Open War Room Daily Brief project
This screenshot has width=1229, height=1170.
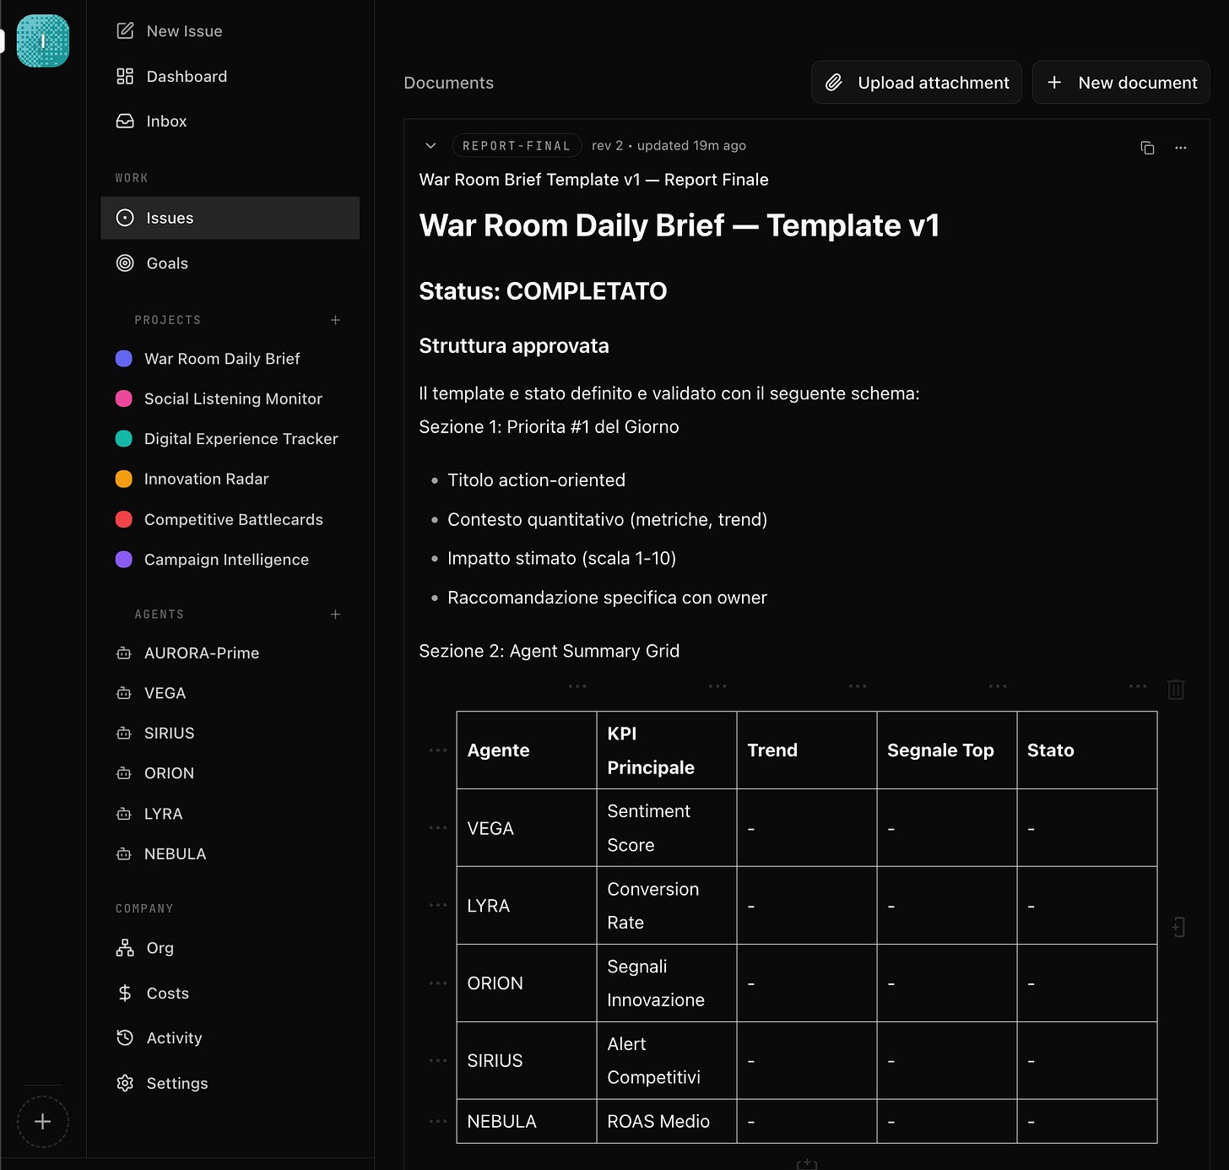[x=222, y=359]
